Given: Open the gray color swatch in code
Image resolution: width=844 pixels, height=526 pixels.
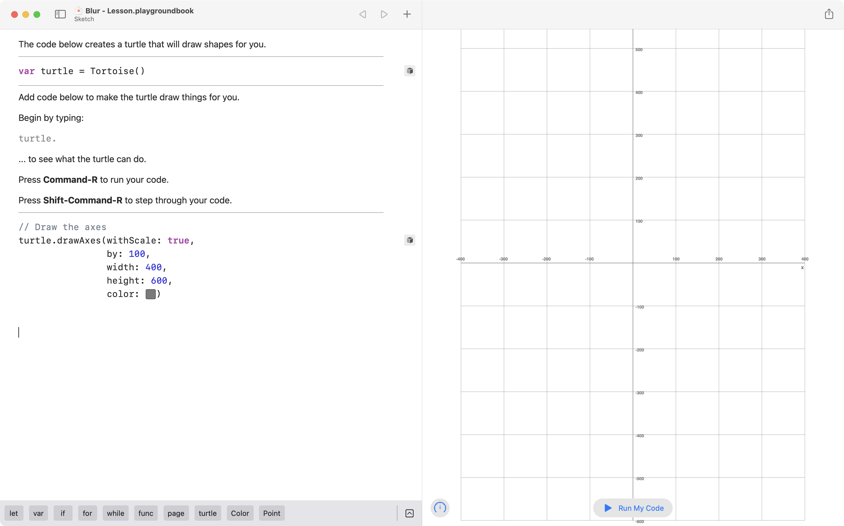Looking at the screenshot, I should (150, 294).
